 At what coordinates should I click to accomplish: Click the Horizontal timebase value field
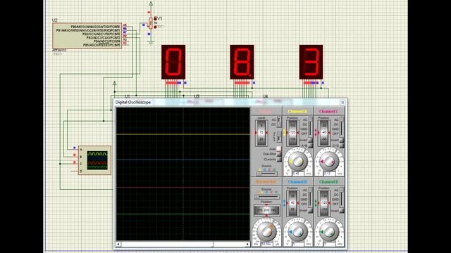[266, 245]
